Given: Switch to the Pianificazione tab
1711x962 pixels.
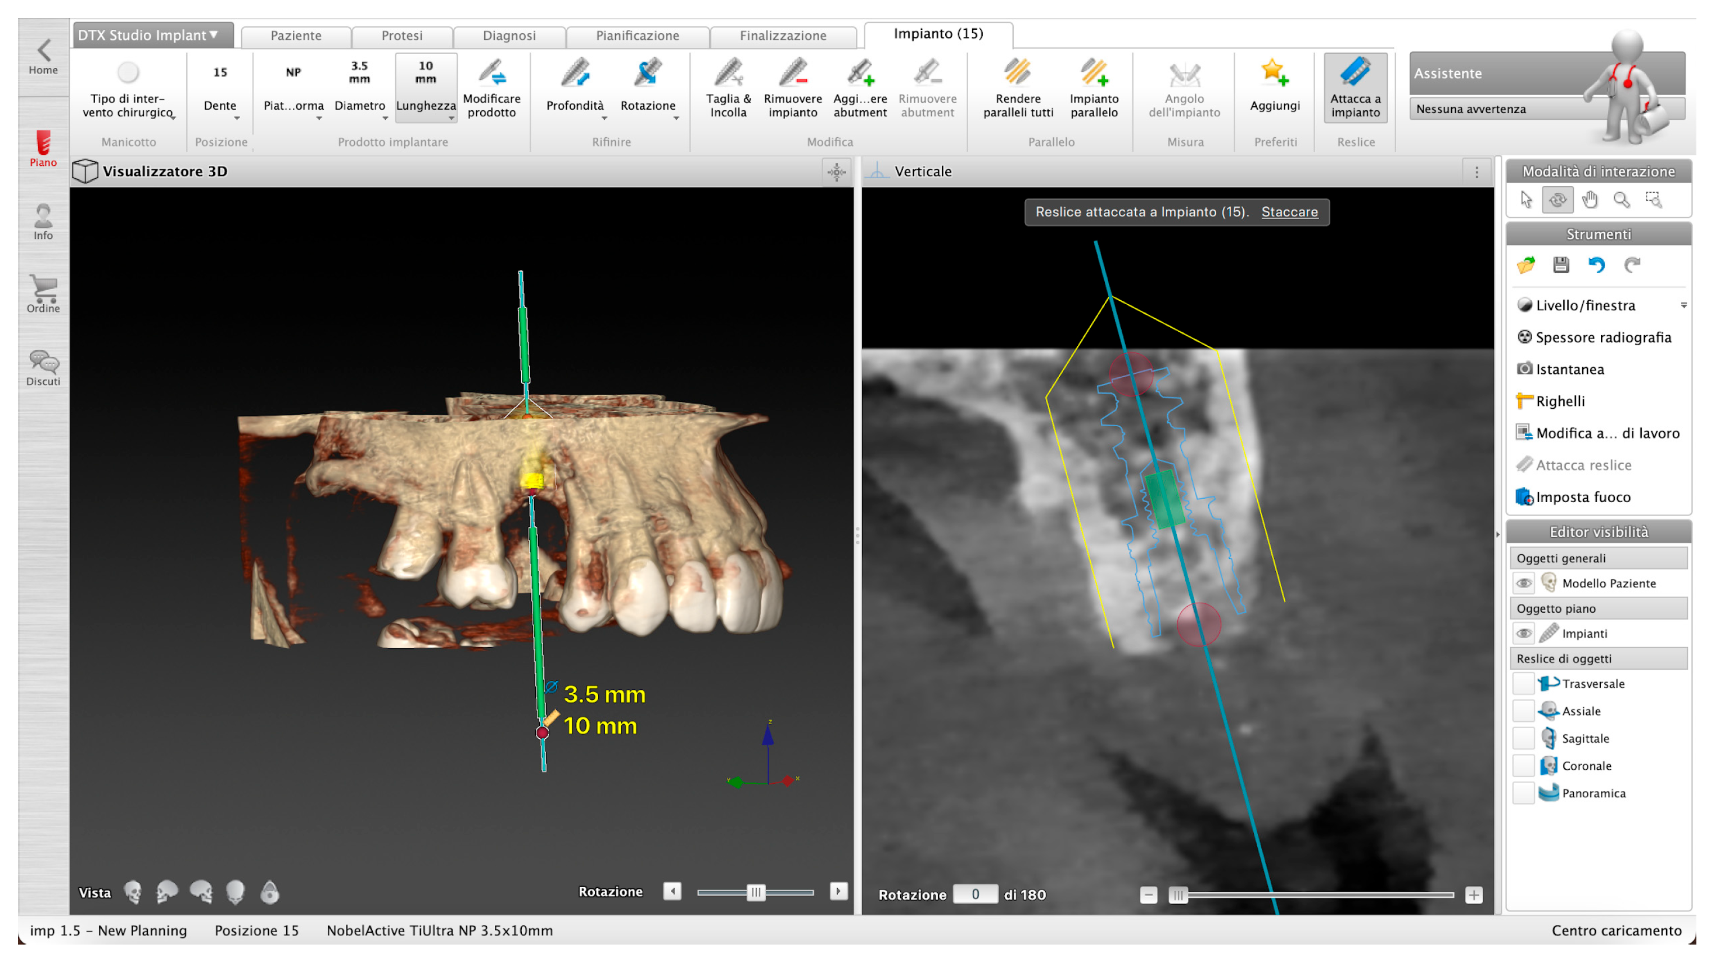Looking at the screenshot, I should 637,36.
